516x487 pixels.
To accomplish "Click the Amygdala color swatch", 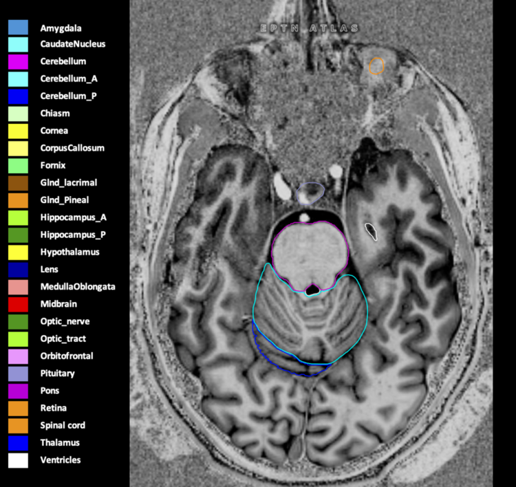I will [x=18, y=27].
